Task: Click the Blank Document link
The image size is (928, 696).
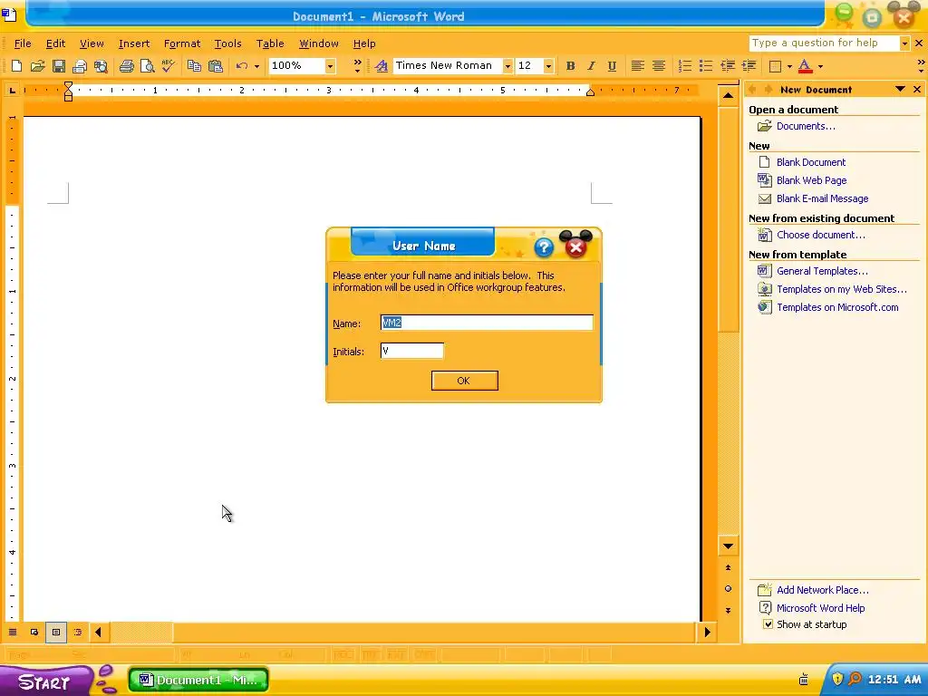Action: (x=811, y=162)
